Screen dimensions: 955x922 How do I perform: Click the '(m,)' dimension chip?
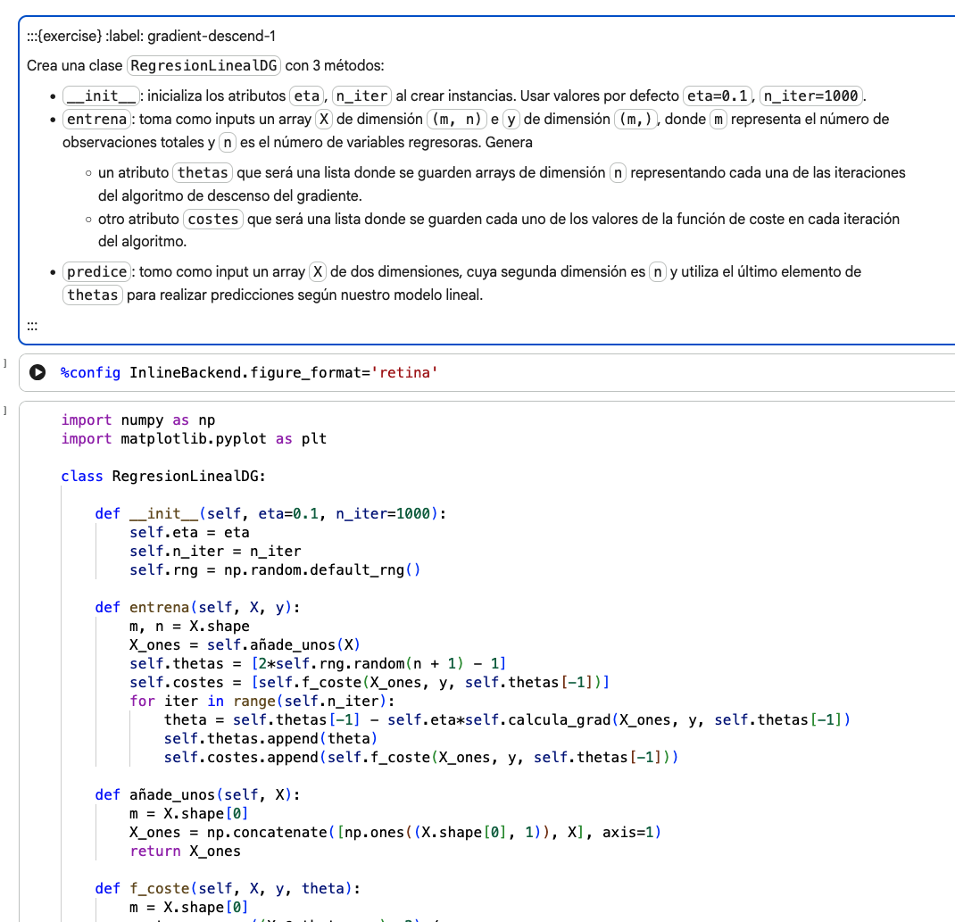coord(635,119)
